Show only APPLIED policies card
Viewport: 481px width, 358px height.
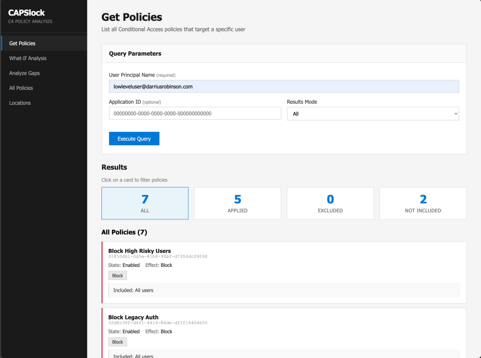tap(238, 203)
